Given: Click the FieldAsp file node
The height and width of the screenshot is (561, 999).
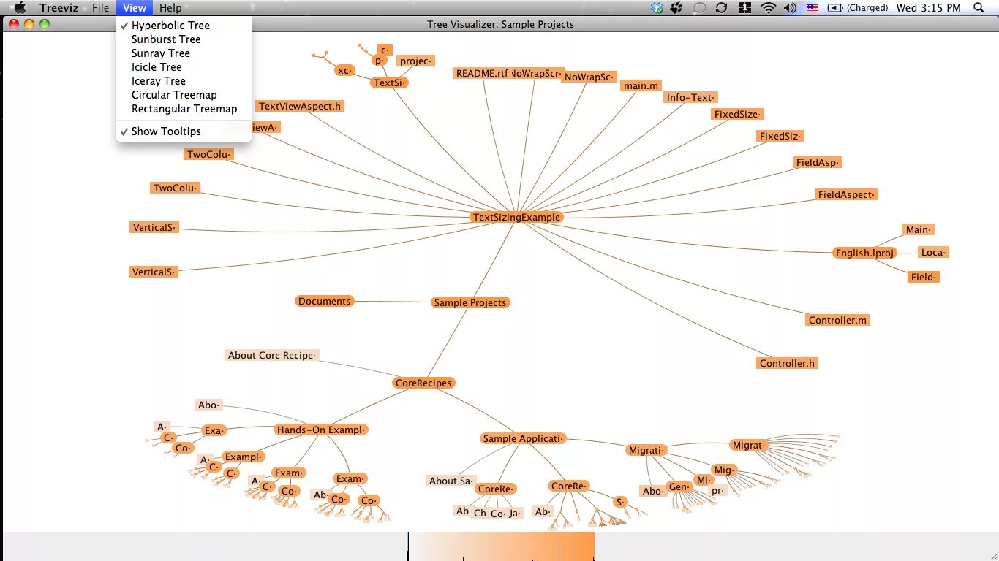Looking at the screenshot, I should click(x=818, y=162).
